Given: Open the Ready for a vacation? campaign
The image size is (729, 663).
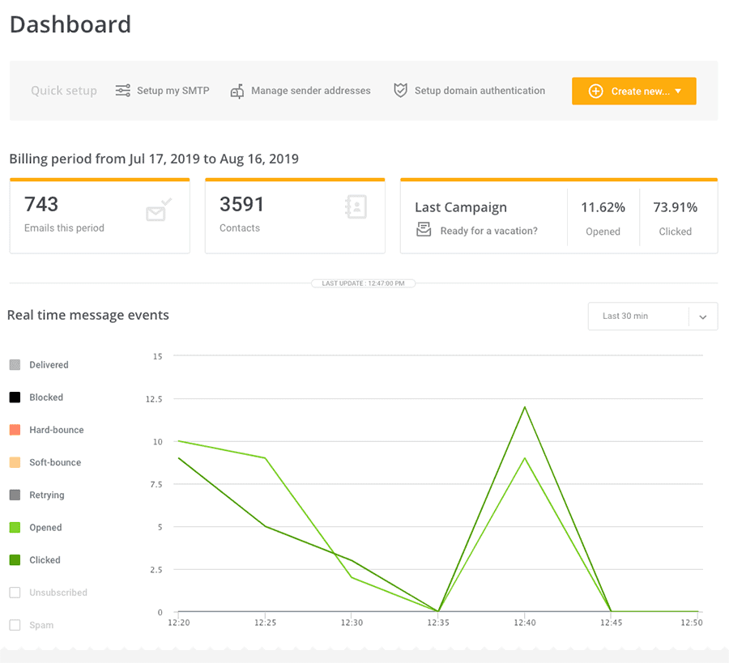Looking at the screenshot, I should [x=488, y=231].
